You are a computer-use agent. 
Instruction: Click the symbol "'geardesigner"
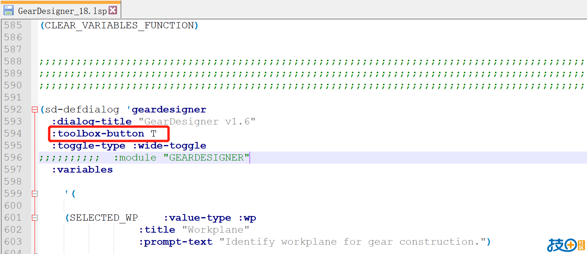(166, 110)
